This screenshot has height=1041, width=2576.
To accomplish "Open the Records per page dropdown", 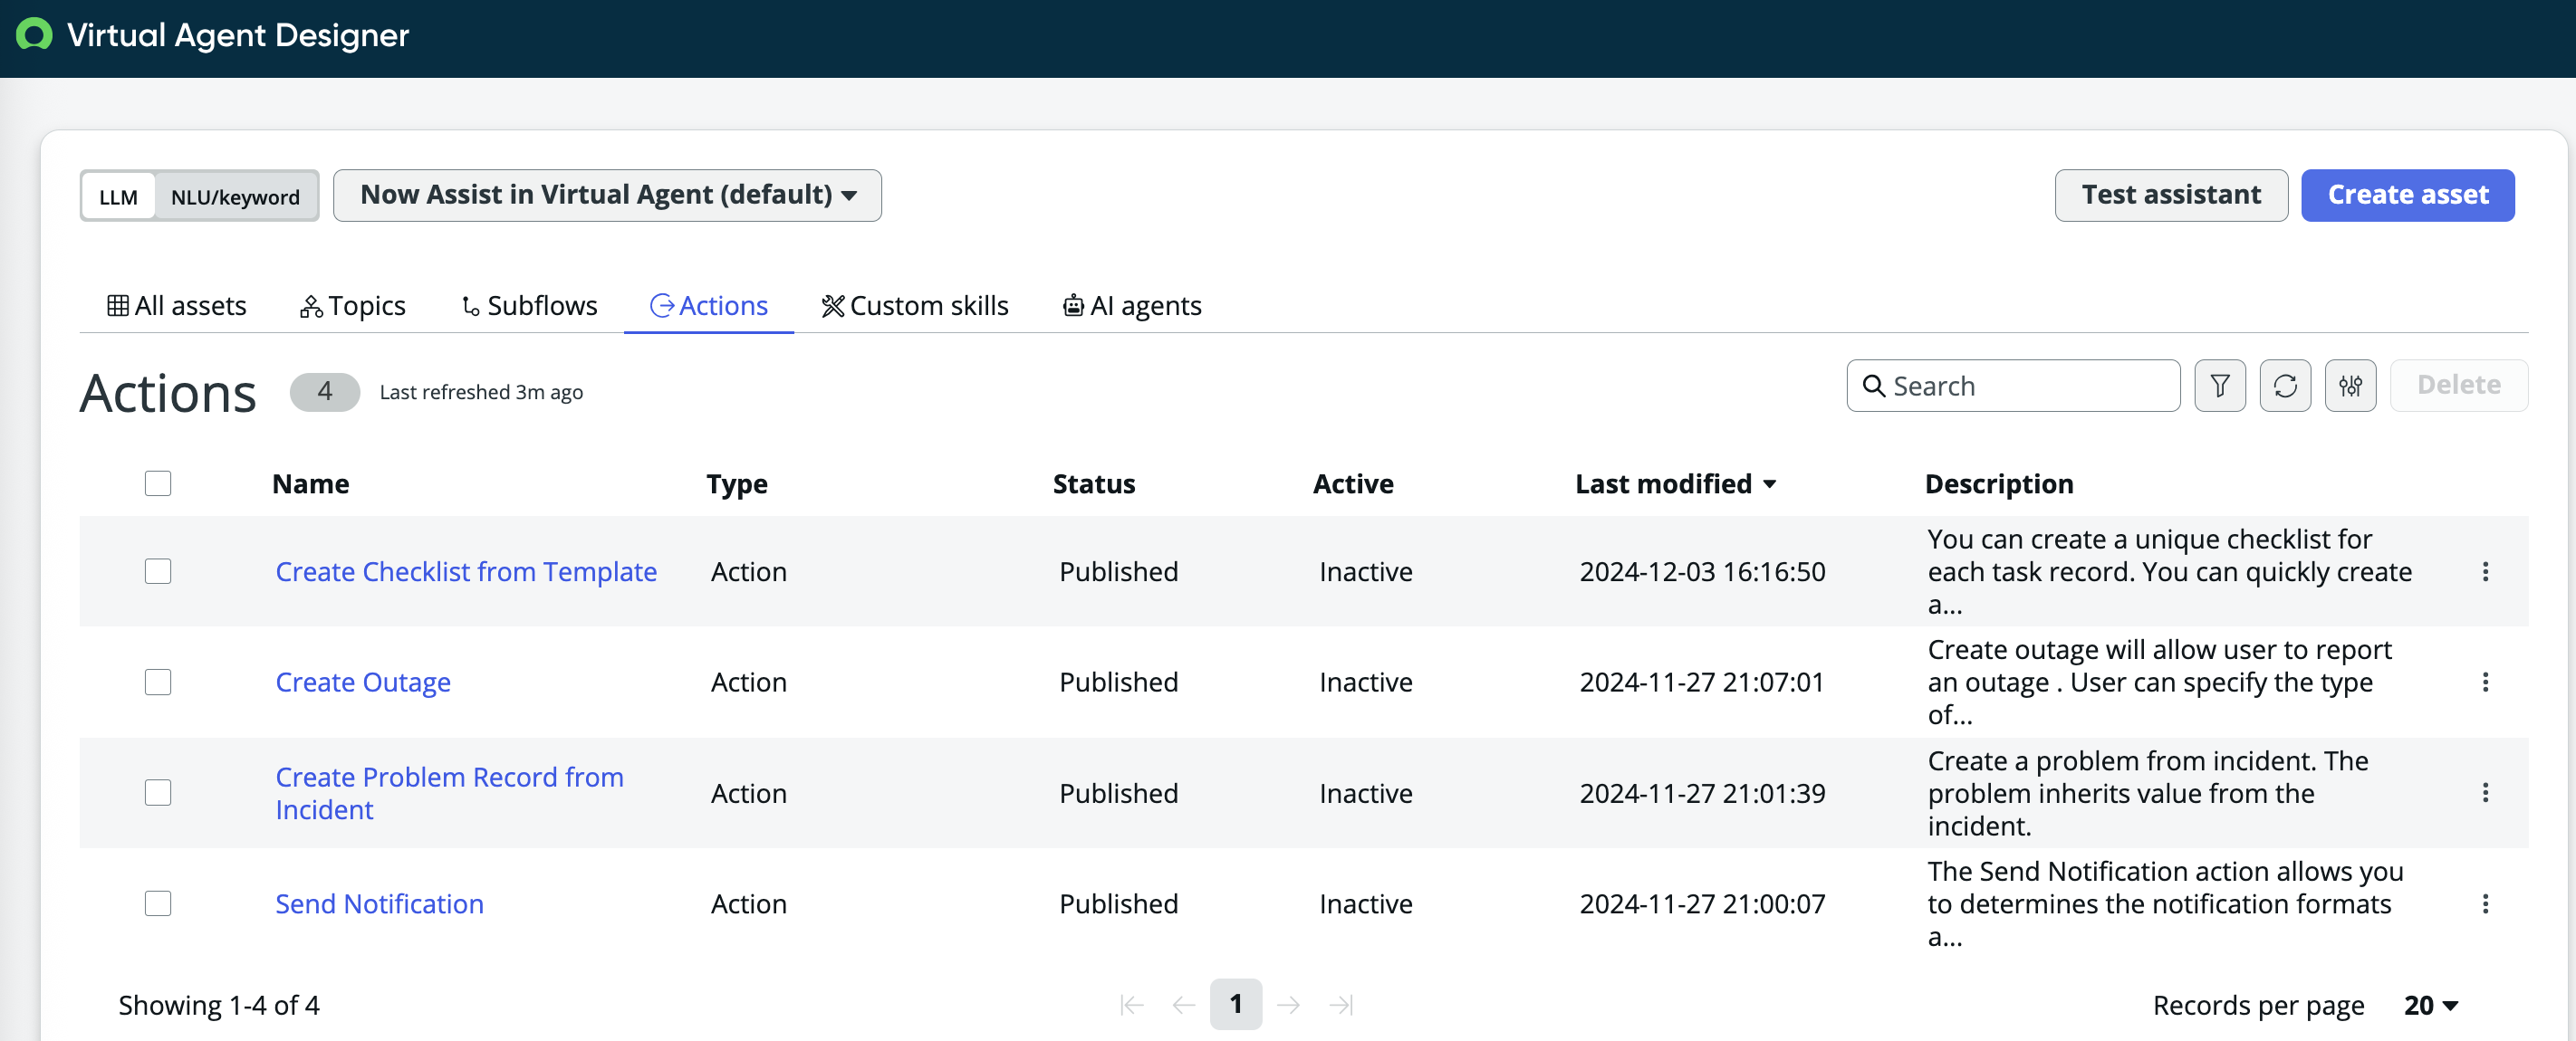I will (2430, 1005).
